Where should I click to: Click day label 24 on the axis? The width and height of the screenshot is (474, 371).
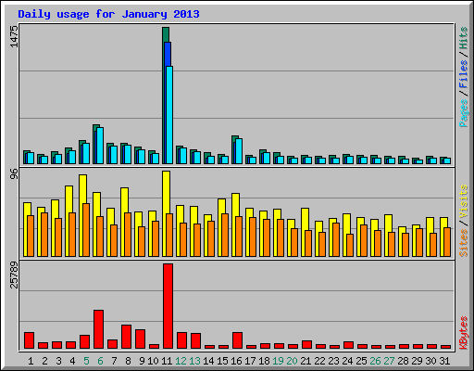point(347,361)
